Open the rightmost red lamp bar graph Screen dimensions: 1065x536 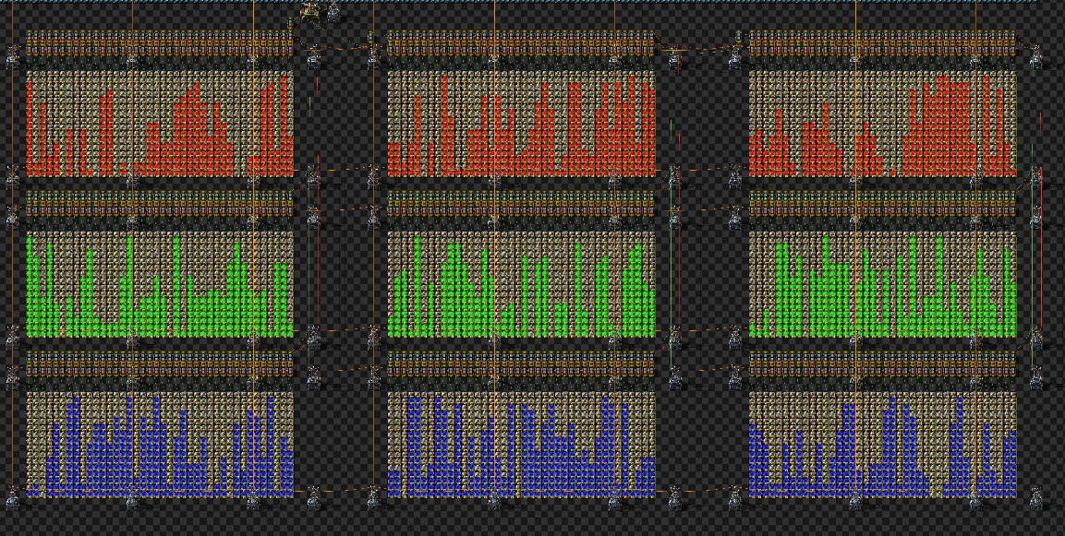pos(882,124)
